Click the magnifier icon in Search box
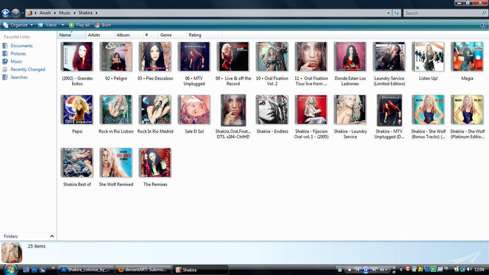Screen dimensions: 489x275 coord(484,13)
